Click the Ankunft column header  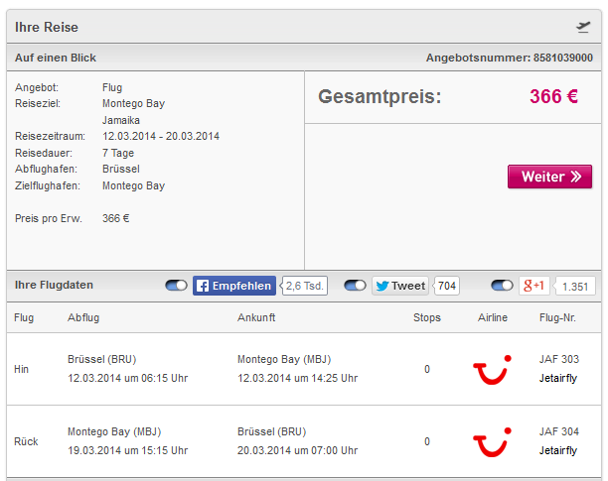pyautogui.click(x=256, y=317)
